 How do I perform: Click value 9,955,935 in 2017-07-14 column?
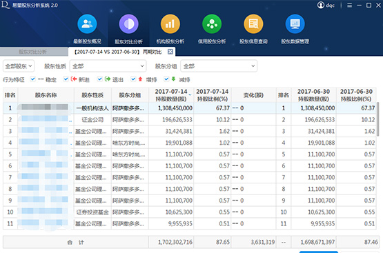180,223
